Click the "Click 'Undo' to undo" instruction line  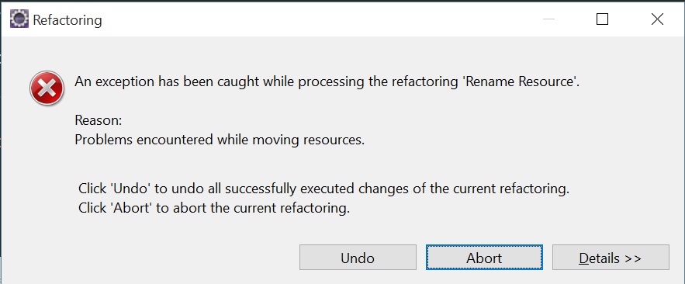point(323,189)
